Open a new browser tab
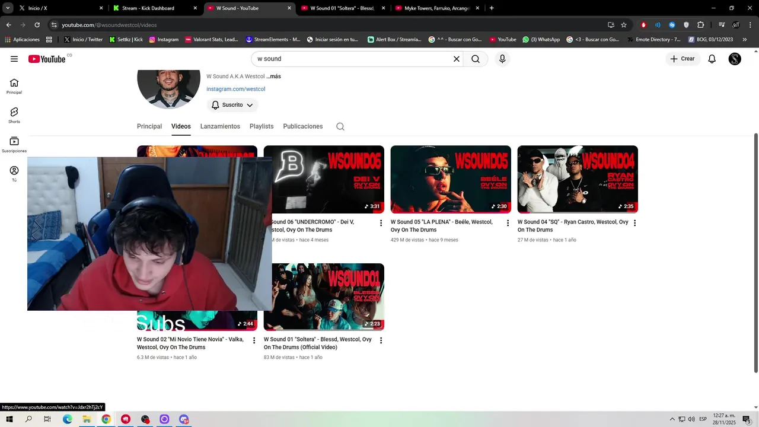Viewport: 759px width, 427px height. click(492, 8)
